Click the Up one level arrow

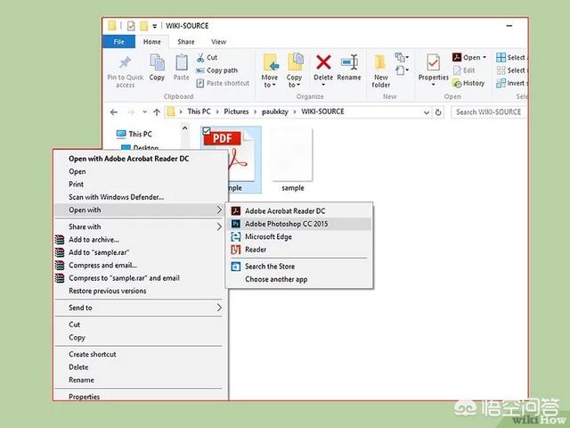point(157,112)
